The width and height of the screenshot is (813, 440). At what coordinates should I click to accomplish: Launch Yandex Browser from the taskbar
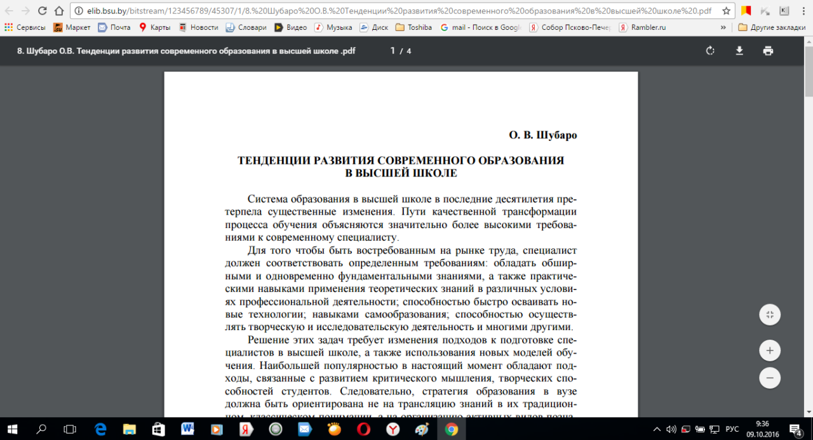tap(393, 429)
